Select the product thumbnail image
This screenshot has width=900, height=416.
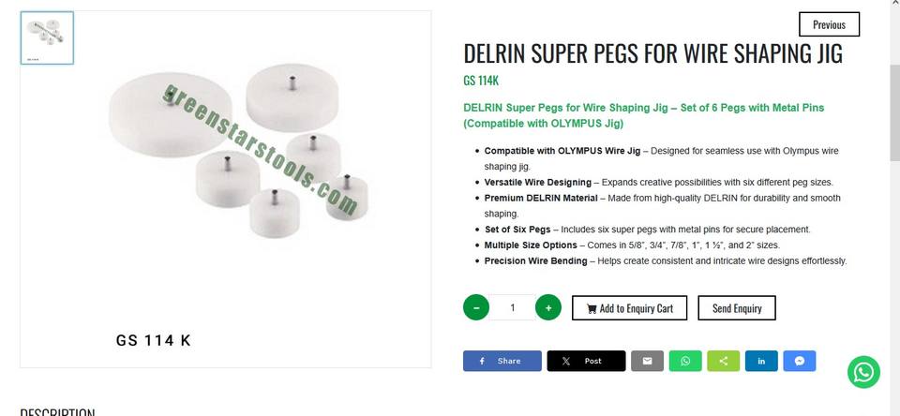click(47, 38)
